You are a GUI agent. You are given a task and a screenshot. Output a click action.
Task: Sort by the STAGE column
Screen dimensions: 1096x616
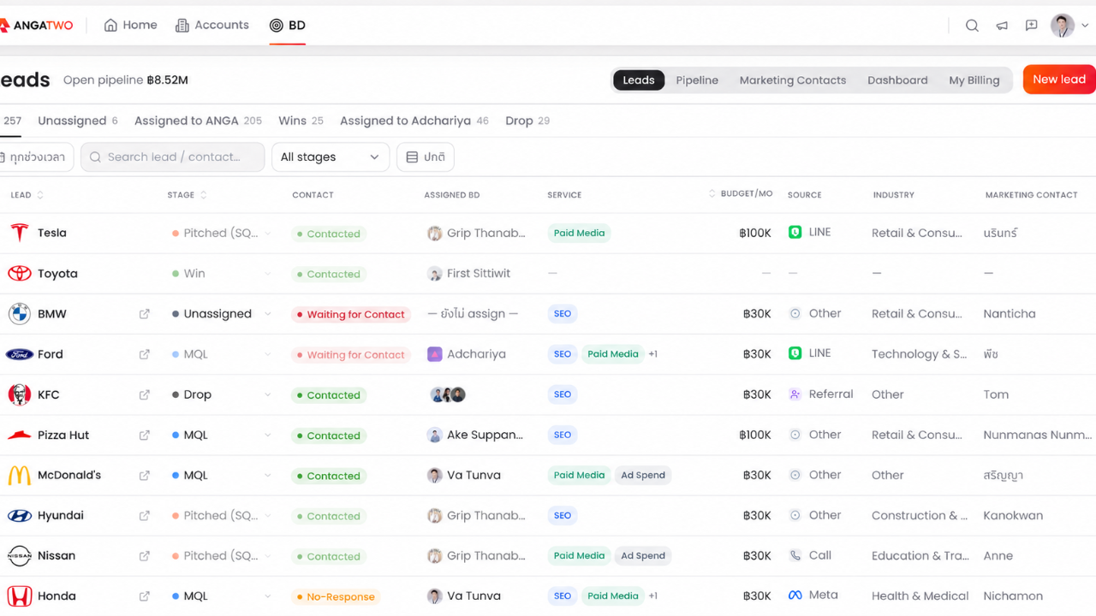click(x=187, y=195)
